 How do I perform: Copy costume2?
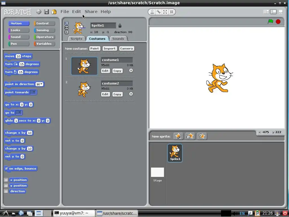117,94
